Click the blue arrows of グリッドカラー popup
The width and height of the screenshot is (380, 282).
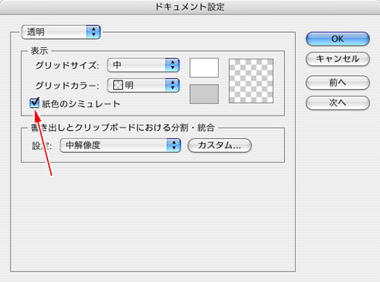coord(173,85)
